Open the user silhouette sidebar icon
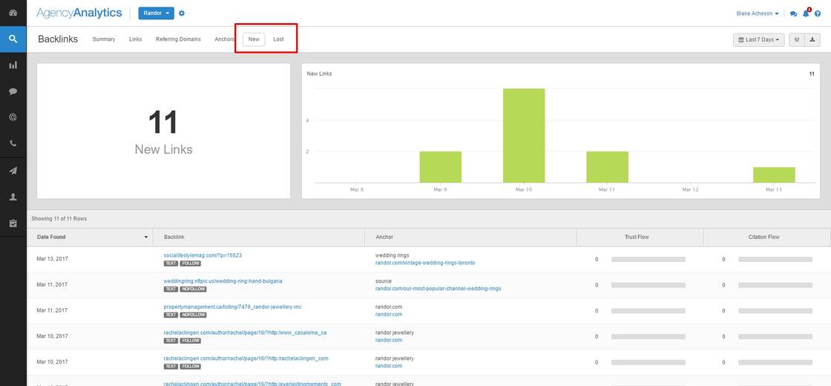The height and width of the screenshot is (386, 831). [x=13, y=197]
